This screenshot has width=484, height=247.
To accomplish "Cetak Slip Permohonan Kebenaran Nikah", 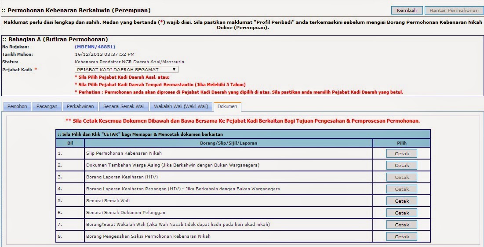I will click(x=402, y=153).
